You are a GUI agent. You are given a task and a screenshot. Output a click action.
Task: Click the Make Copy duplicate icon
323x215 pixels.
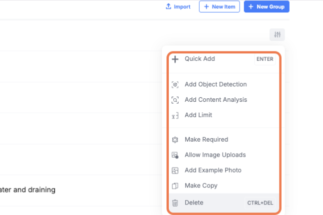pyautogui.click(x=175, y=186)
